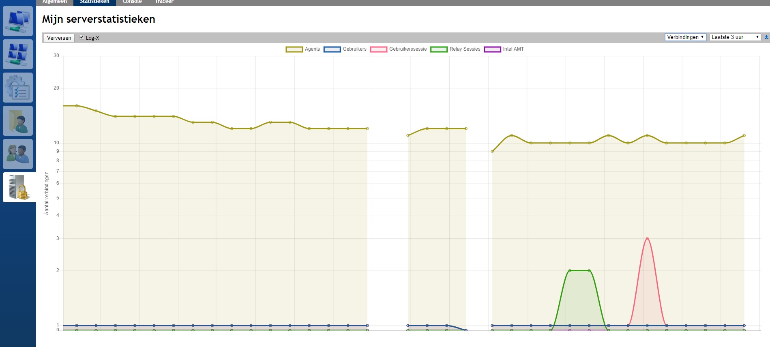Open the events checklist sidebar icon
Image resolution: width=770 pixels, height=347 pixels.
(18, 88)
